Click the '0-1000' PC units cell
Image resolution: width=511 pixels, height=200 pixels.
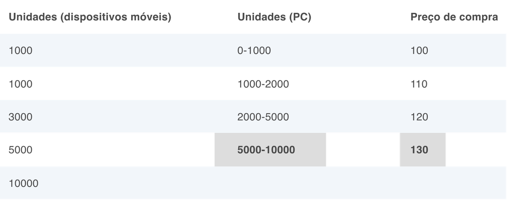254,51
